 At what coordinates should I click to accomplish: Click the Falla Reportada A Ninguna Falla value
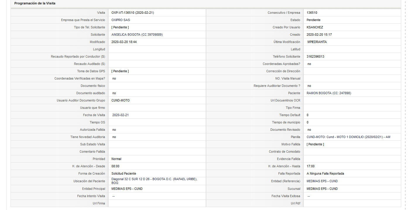coord(325,173)
